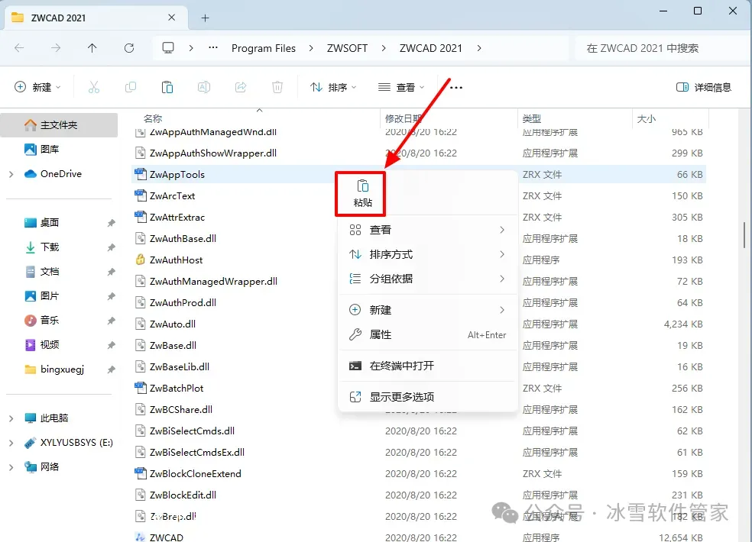This screenshot has height=542, width=752.
Task: Select Home (主文件夹) in the sidebar
Action: click(x=59, y=125)
